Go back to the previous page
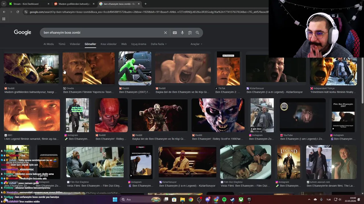Viewport: 364px width, 204px height. pos(4,12)
